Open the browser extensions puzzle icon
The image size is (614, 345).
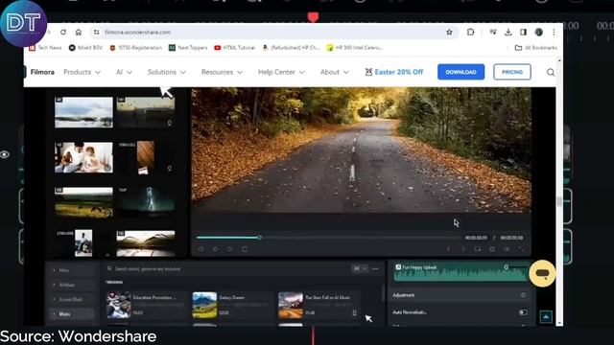(471, 32)
